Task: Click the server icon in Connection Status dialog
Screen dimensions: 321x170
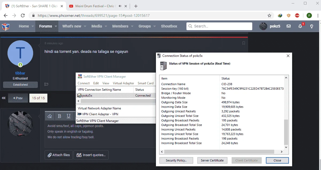Action: tap(163, 66)
